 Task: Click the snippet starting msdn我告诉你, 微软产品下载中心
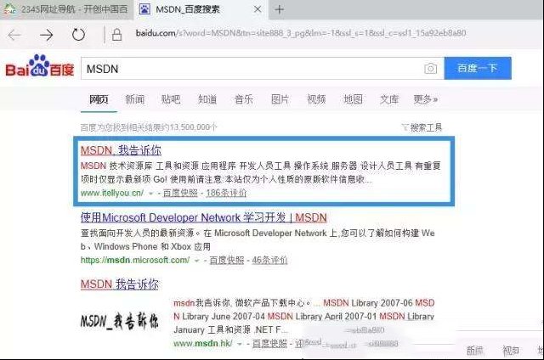pyautogui.click(x=304, y=316)
